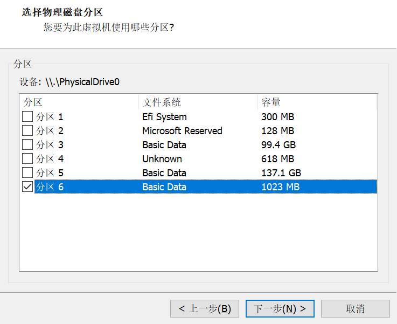Click the 300 MB capacity cell
397x324 pixels.
point(277,117)
